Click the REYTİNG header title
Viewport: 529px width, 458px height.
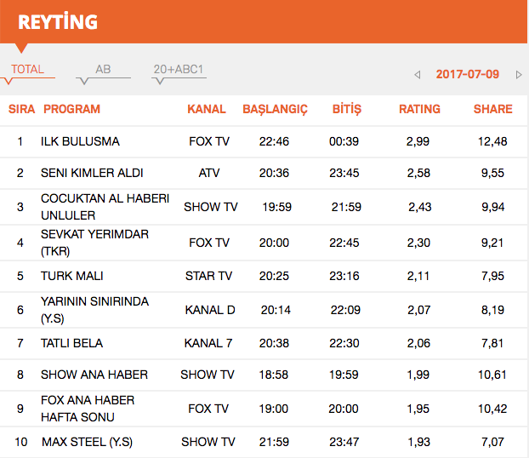[x=58, y=21]
